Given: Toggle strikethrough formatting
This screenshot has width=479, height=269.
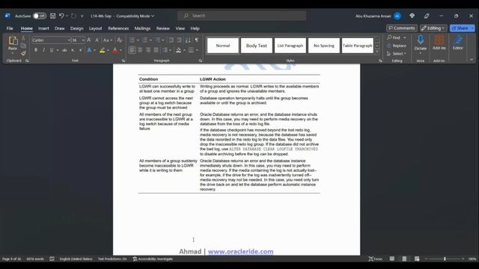Looking at the screenshot, I should 64,50.
